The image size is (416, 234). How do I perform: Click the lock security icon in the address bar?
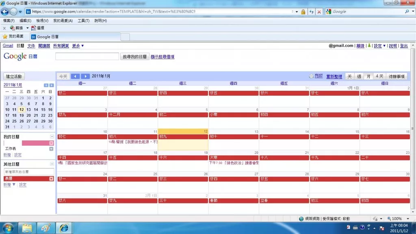click(x=303, y=12)
